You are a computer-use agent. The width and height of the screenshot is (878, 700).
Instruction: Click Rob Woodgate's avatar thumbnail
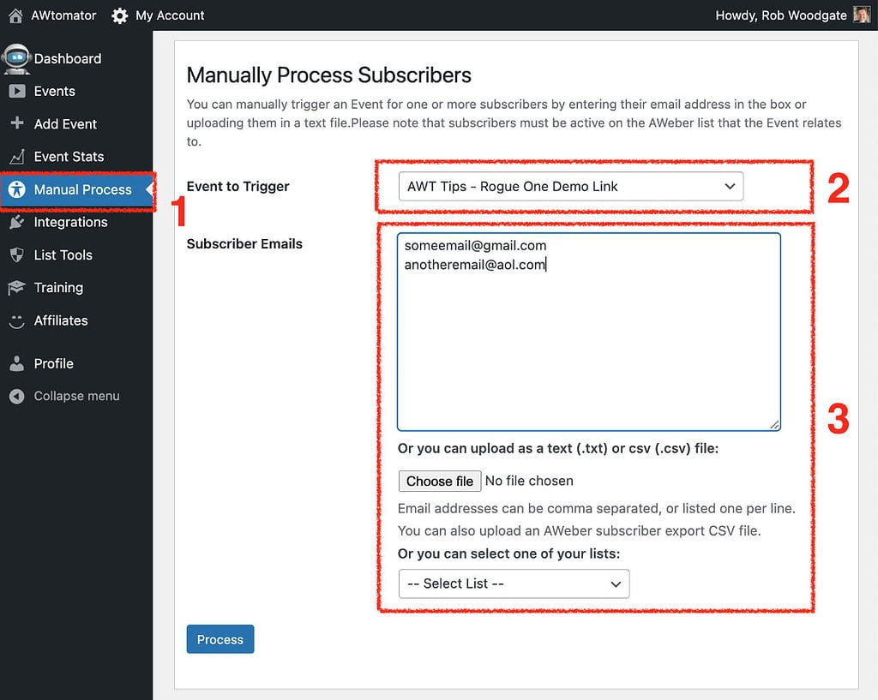tap(861, 15)
